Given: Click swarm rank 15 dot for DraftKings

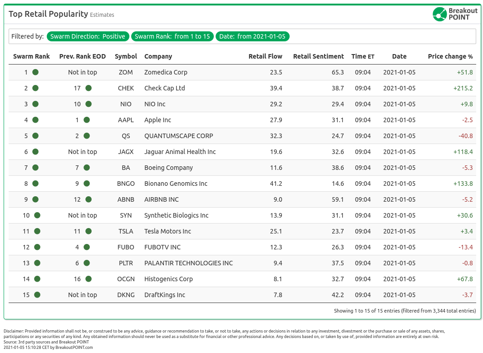Looking at the screenshot, I should pos(37,295).
